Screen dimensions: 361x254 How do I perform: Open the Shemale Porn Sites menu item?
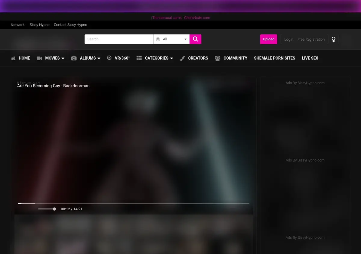274,58
